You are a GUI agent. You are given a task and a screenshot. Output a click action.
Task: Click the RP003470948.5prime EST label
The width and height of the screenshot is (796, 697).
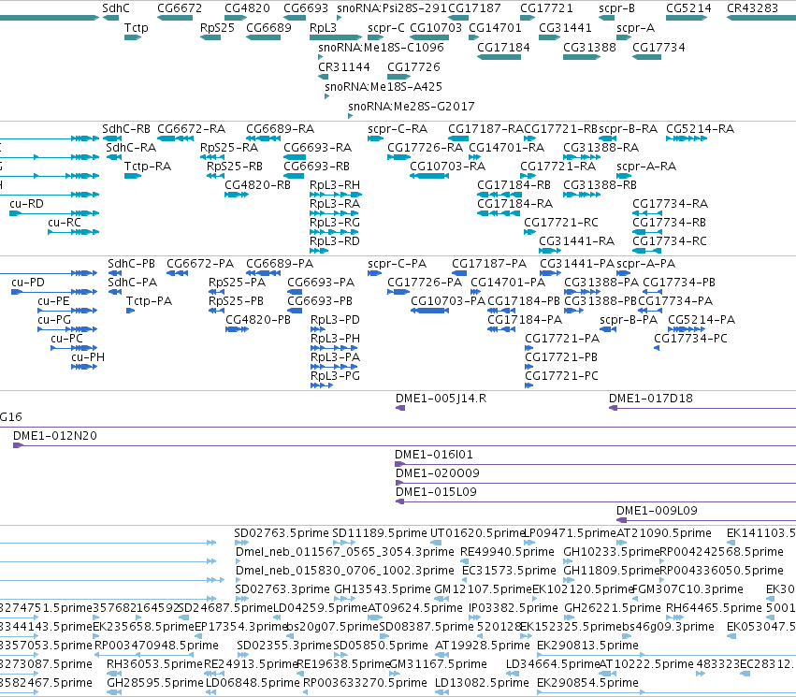coord(156,646)
